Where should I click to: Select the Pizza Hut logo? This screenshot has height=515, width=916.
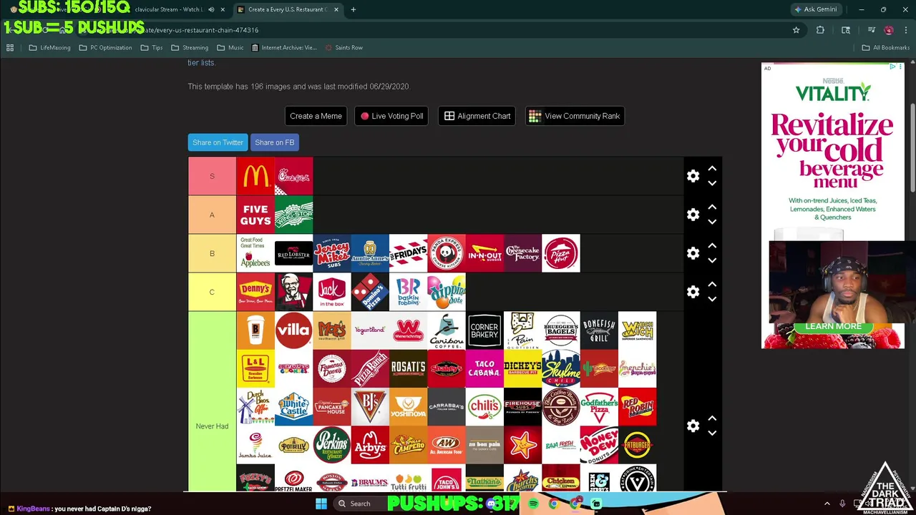click(x=561, y=253)
